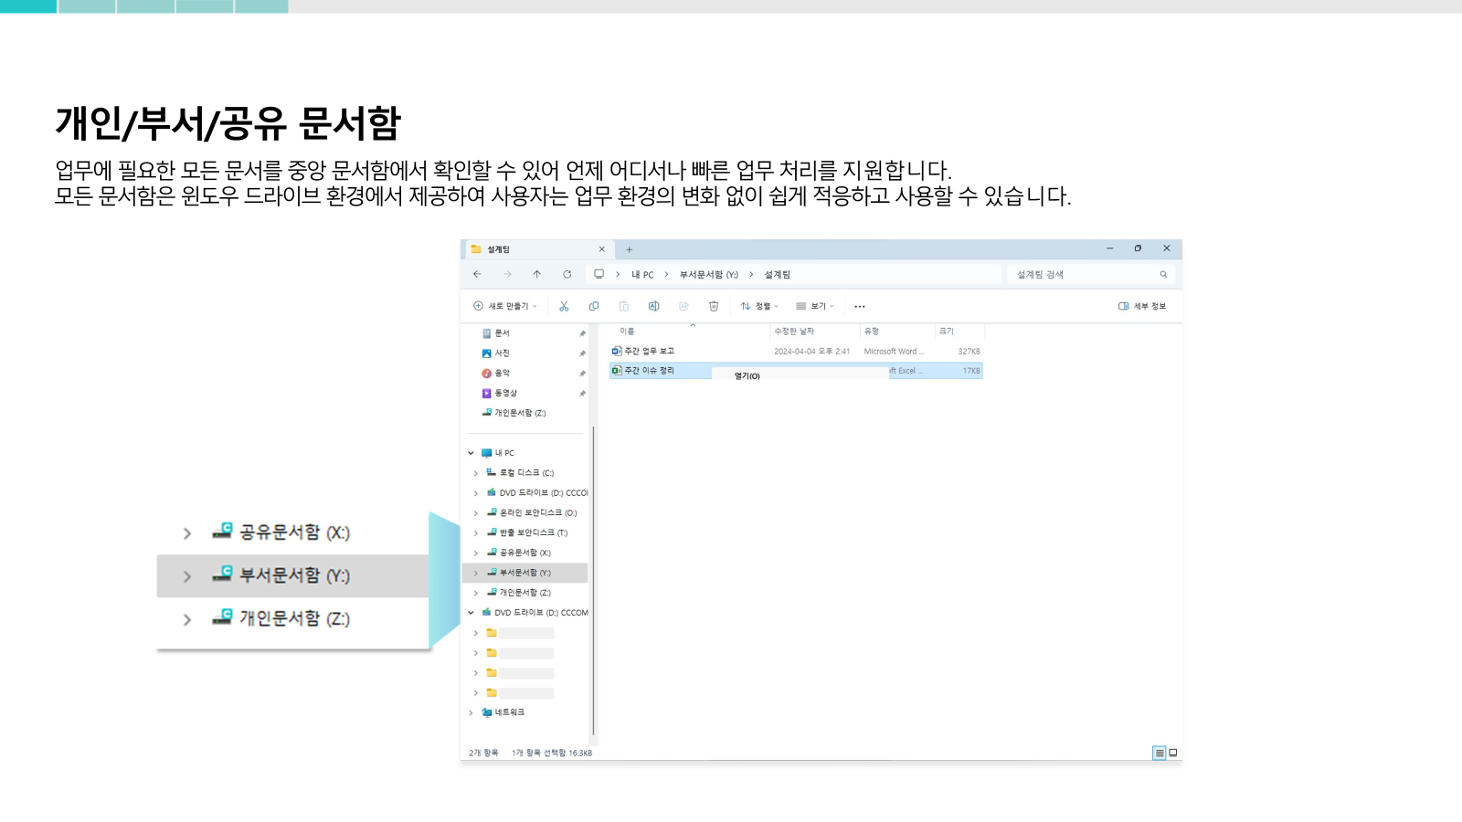The width and height of the screenshot is (1462, 822).
Task: Click the delete (trash can) toolbar icon
Action: click(x=714, y=306)
